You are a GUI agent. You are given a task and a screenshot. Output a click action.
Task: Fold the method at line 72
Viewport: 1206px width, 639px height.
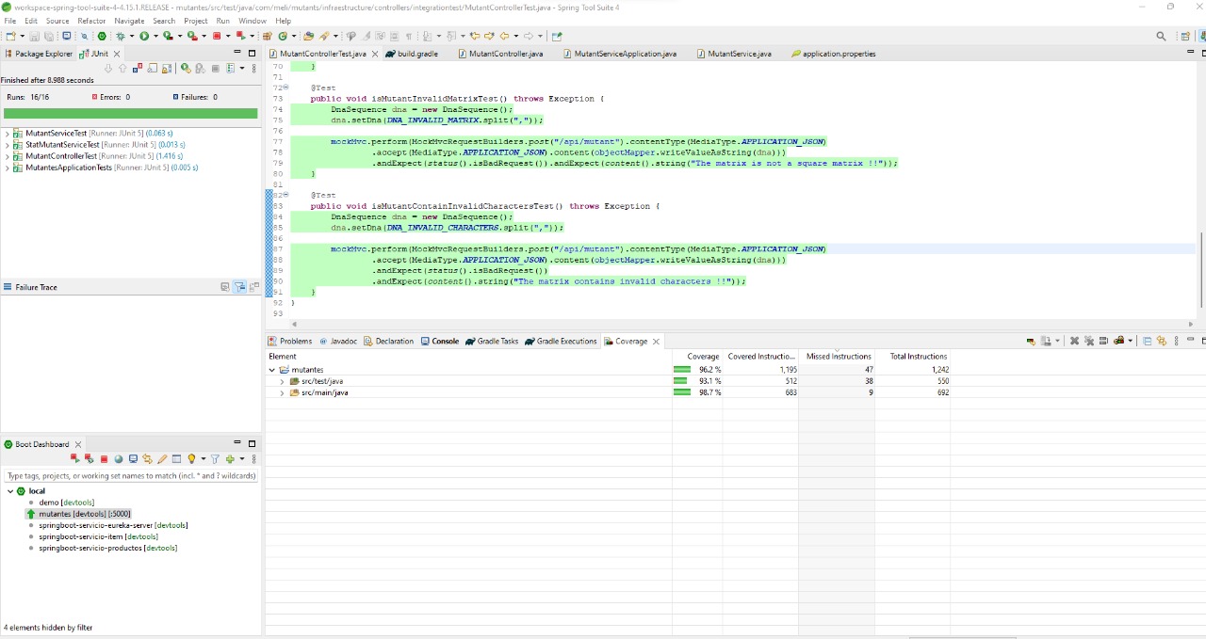point(285,88)
